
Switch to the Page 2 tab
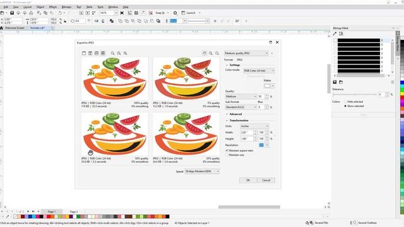click(x=74, y=212)
